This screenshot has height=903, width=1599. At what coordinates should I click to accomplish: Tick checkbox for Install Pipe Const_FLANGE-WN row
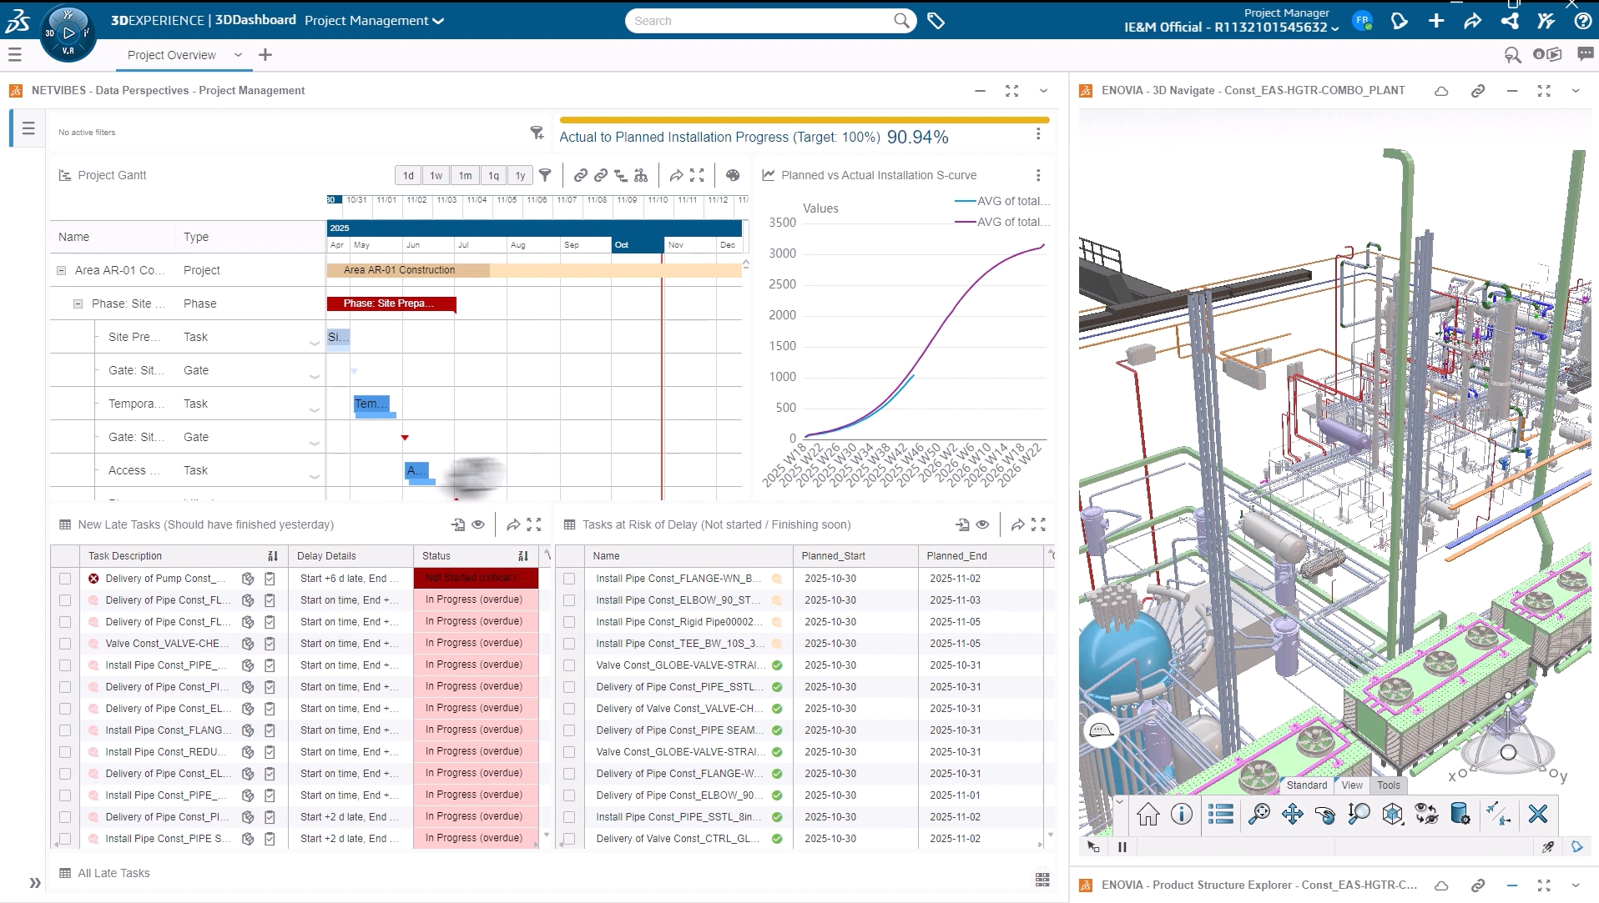coord(569,579)
